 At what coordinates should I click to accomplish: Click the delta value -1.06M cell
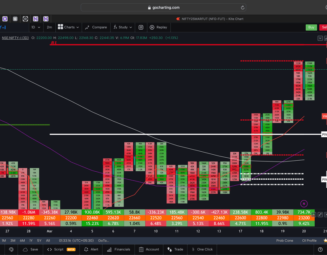[x=29, y=212]
